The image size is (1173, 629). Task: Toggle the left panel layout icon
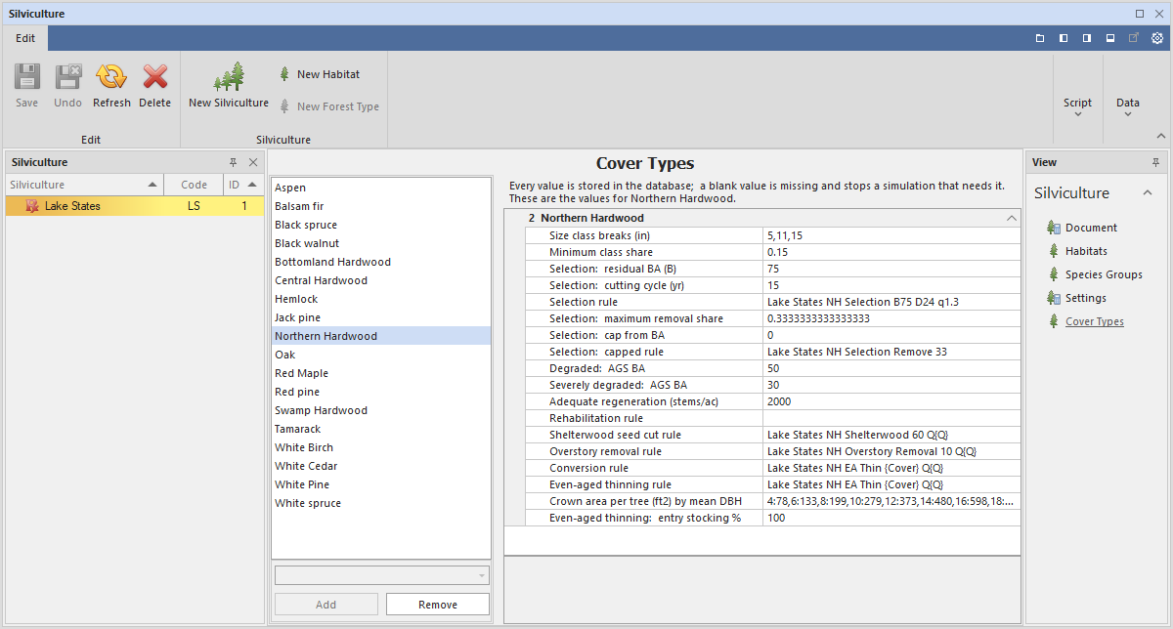coord(1064,38)
